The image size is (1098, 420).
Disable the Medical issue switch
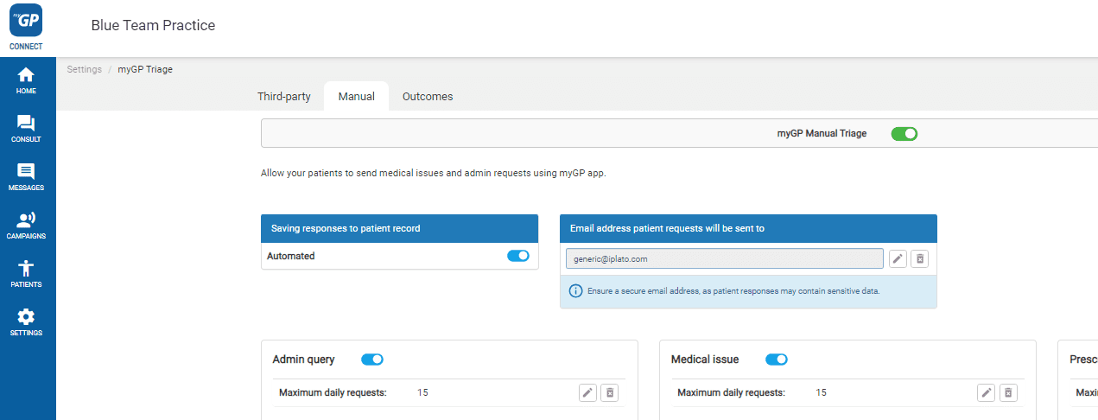click(x=777, y=360)
